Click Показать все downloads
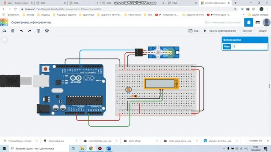Image resolution: width=271 pixels, height=152 pixels. pos(255,141)
